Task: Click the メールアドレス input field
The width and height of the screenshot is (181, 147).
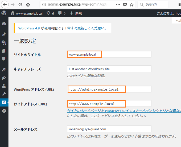Action: [x=109, y=129]
